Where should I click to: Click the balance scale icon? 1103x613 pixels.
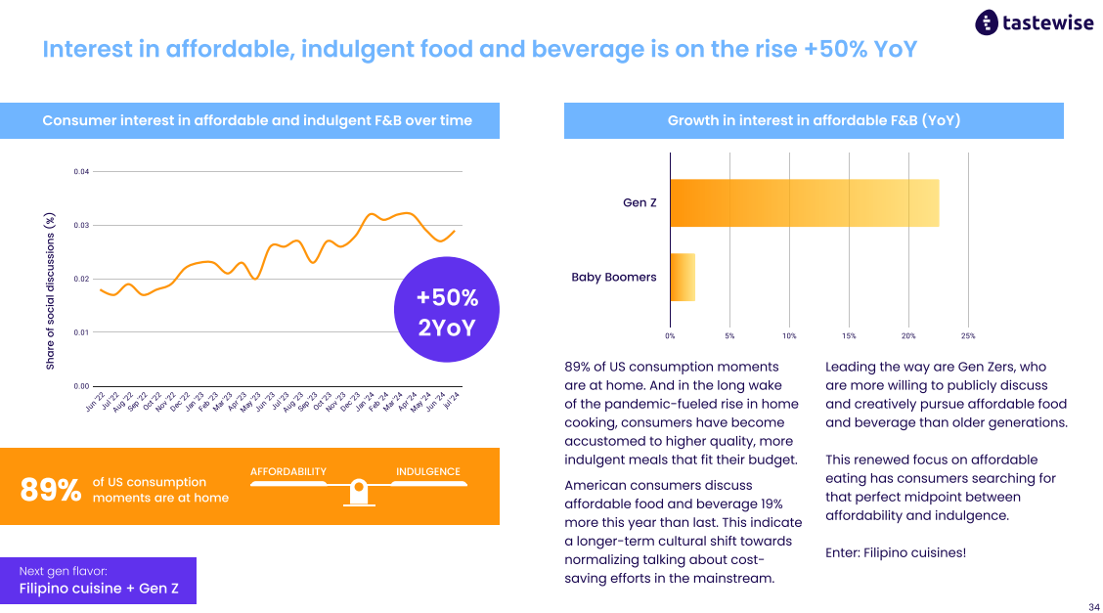pos(359,491)
